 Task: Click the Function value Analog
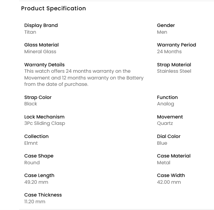[x=165, y=104]
